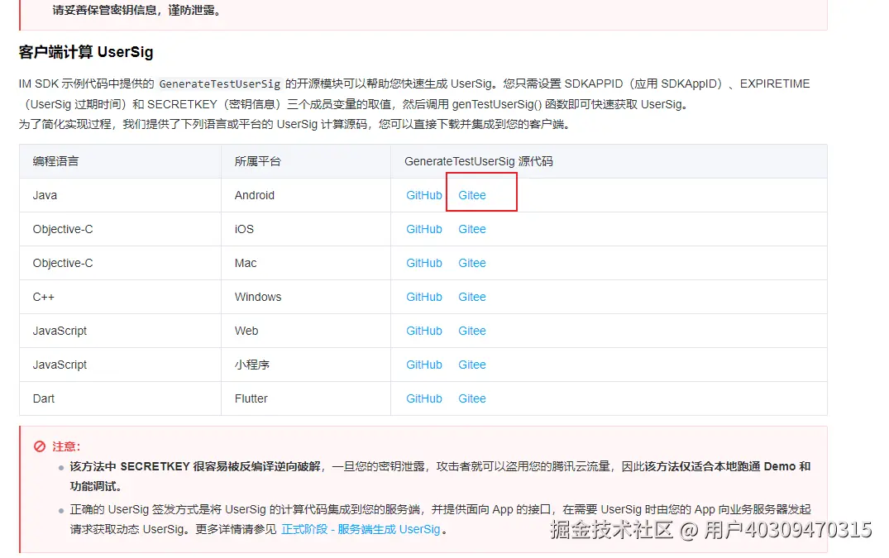Open Gitee link for Dart Flutter
Image resolution: width=889 pixels, height=558 pixels.
coord(472,398)
